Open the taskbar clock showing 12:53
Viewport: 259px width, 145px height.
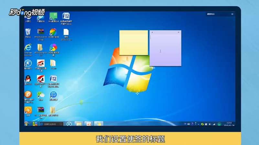(229, 124)
